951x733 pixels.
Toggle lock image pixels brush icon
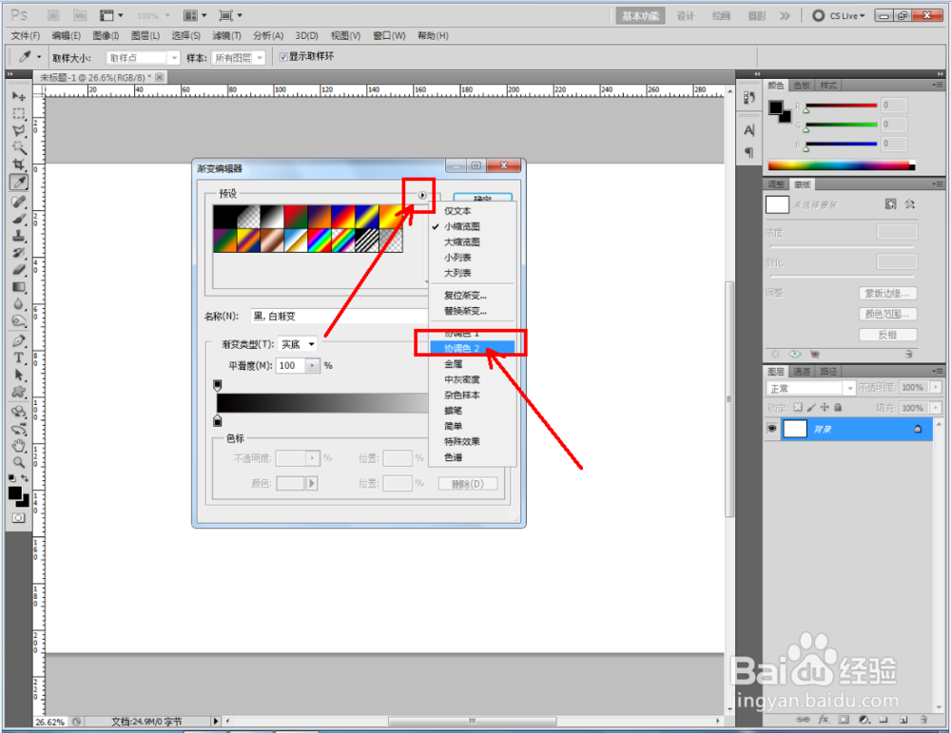[x=811, y=408]
